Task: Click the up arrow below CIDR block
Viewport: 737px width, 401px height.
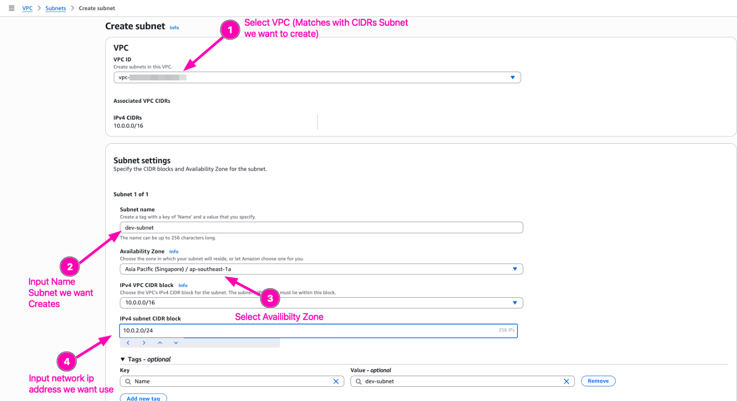Action: coord(160,343)
